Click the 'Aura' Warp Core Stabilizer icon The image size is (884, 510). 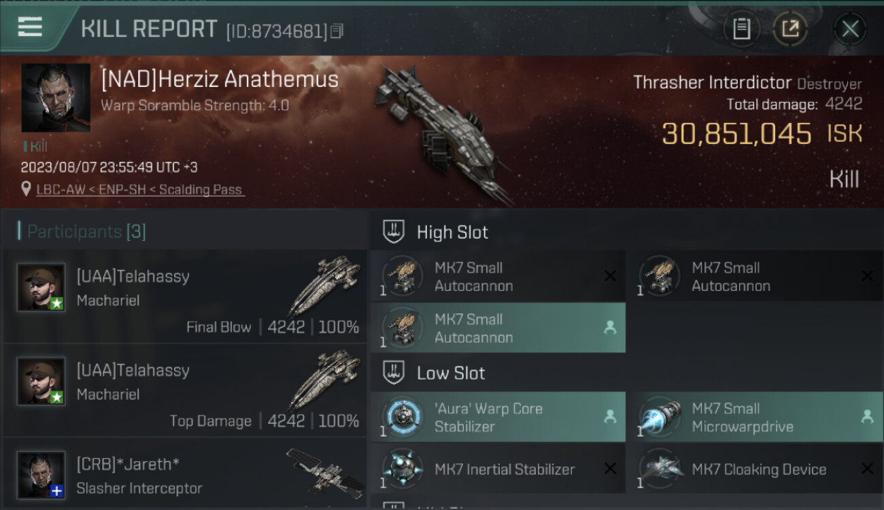tap(403, 416)
